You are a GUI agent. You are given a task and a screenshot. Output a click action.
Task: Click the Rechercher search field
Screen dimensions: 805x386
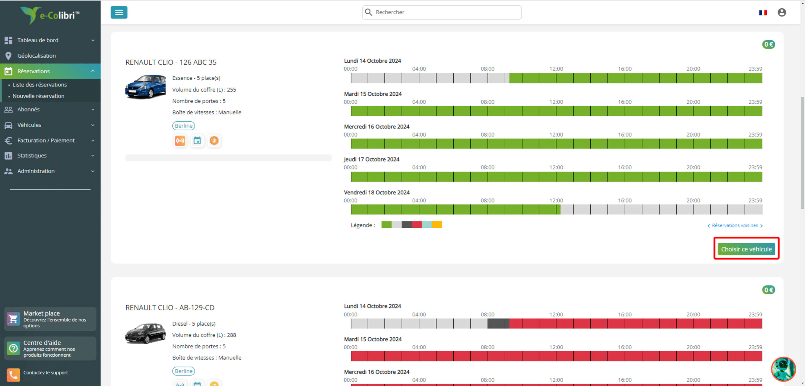pyautogui.click(x=442, y=12)
